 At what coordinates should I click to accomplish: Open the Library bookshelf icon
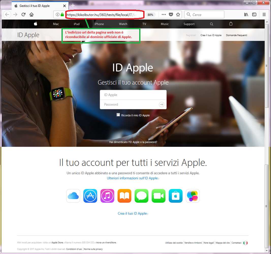pos(246,14)
